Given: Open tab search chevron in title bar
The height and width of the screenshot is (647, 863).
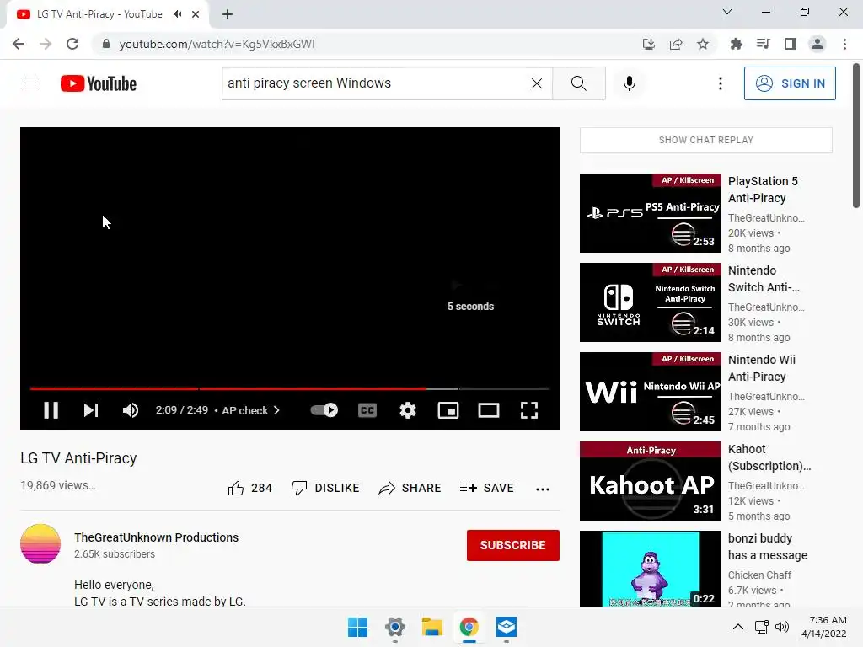Looking at the screenshot, I should click(727, 12).
